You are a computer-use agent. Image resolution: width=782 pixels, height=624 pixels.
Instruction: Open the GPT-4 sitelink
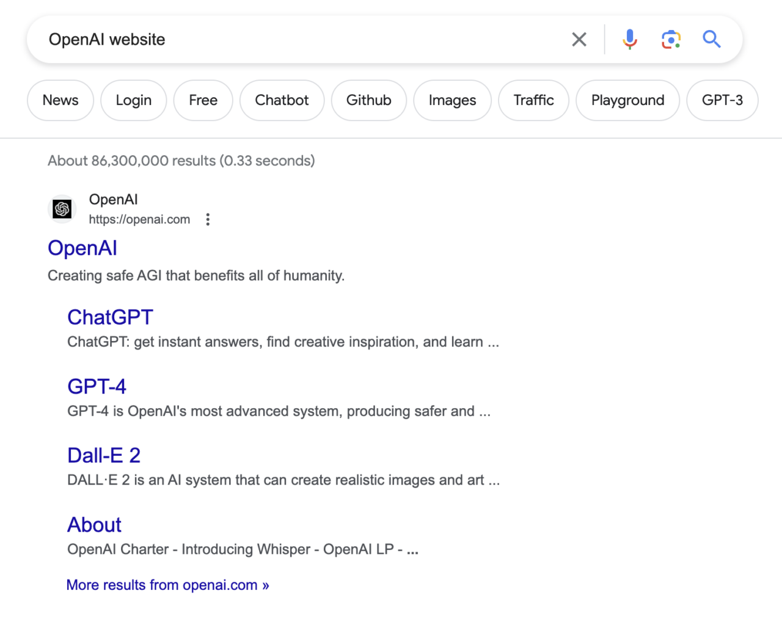click(x=97, y=386)
